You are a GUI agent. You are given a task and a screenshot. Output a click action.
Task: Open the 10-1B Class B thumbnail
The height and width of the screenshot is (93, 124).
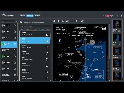point(117,26)
